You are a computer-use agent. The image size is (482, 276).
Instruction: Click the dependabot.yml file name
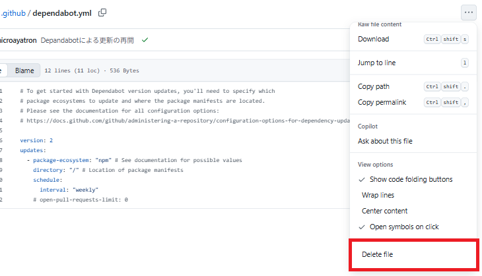62,13
